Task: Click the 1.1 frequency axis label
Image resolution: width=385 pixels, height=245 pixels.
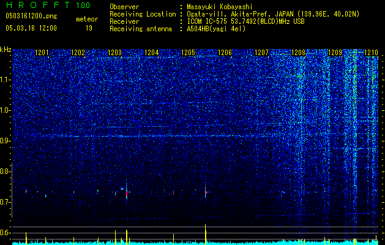Action: (x=5, y=80)
